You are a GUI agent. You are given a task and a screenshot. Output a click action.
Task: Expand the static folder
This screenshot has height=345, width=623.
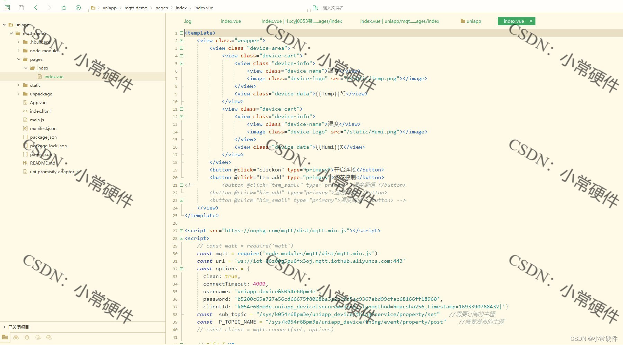19,85
